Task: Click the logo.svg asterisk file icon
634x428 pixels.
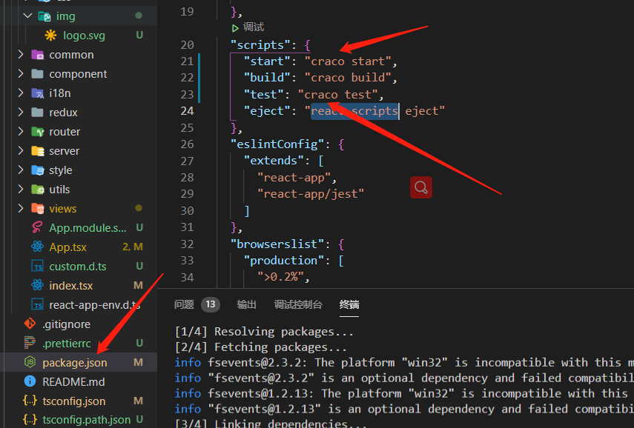Action: click(x=50, y=36)
